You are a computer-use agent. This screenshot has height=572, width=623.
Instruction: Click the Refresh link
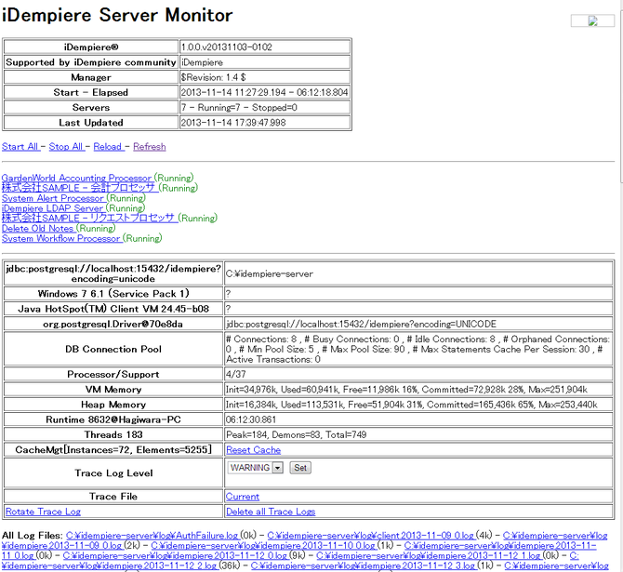coord(150,147)
